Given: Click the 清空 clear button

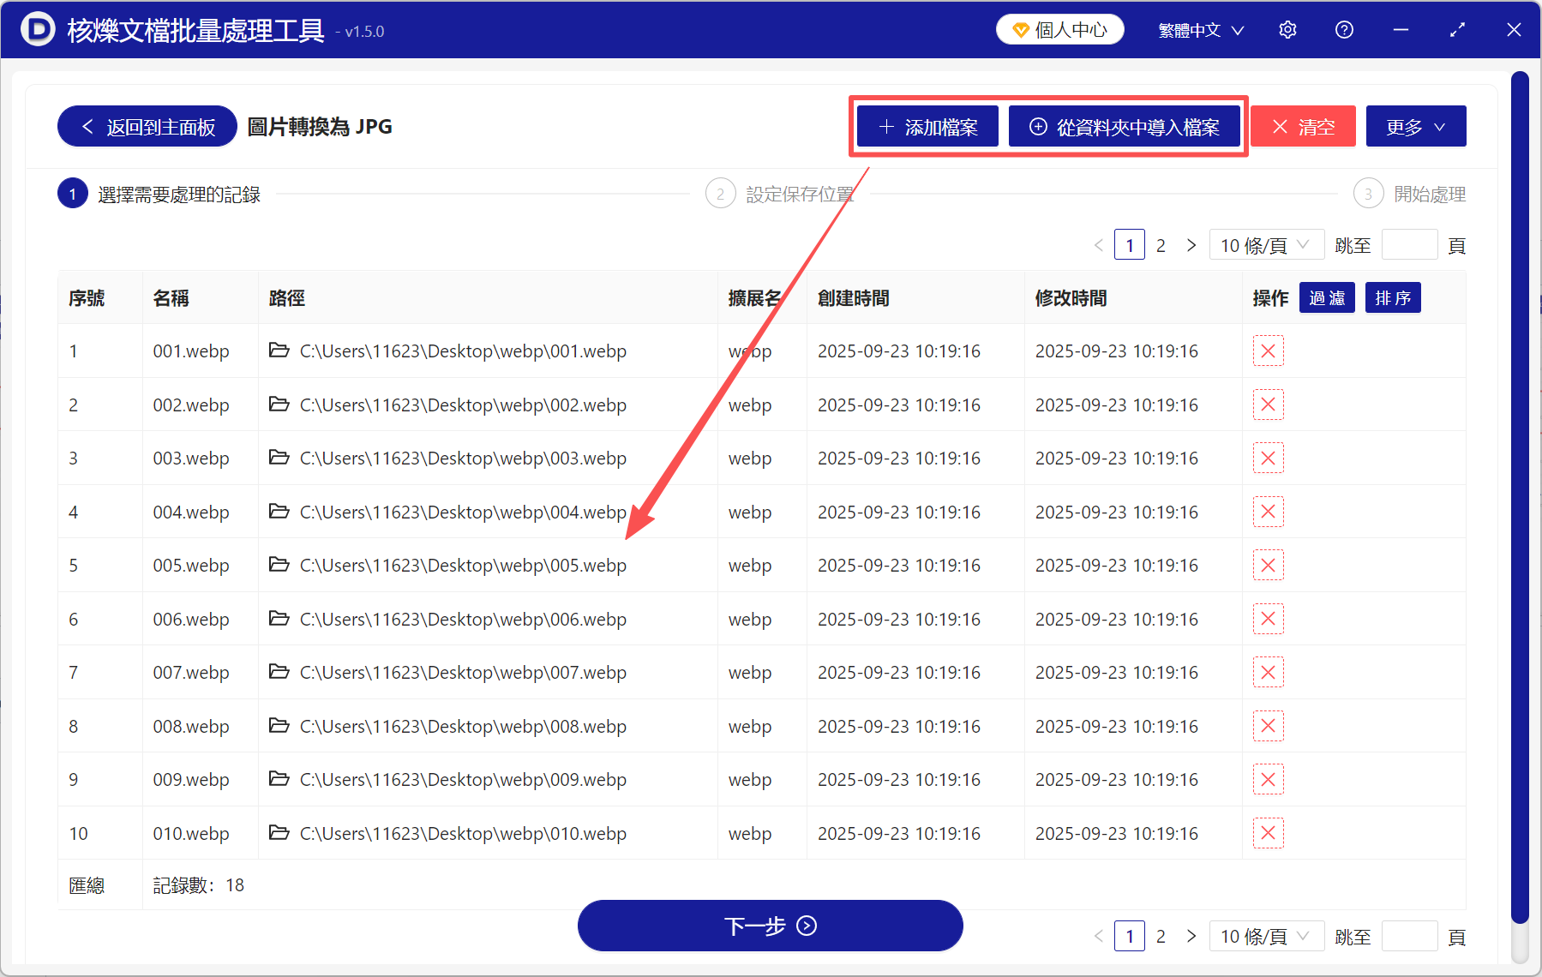Looking at the screenshot, I should click(x=1302, y=126).
